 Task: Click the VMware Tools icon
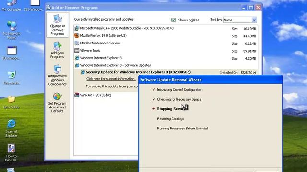[x=77, y=51]
